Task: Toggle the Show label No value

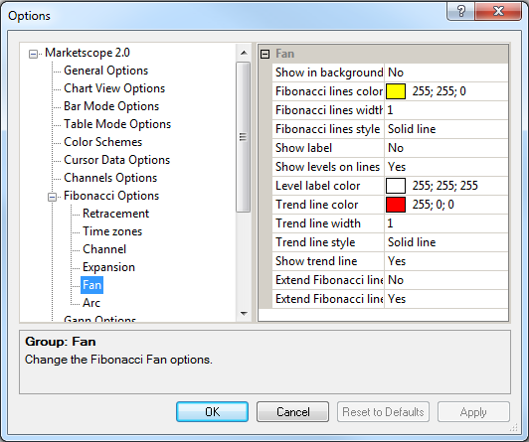Action: [x=446, y=148]
